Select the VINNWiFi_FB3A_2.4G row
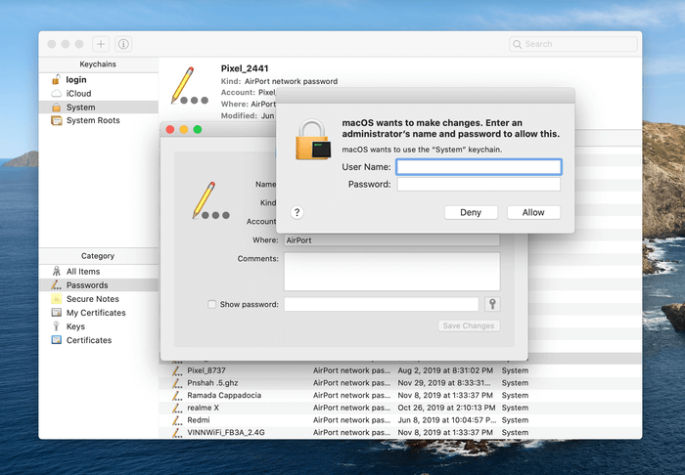Viewport: 685px width, 475px height. pos(400,432)
